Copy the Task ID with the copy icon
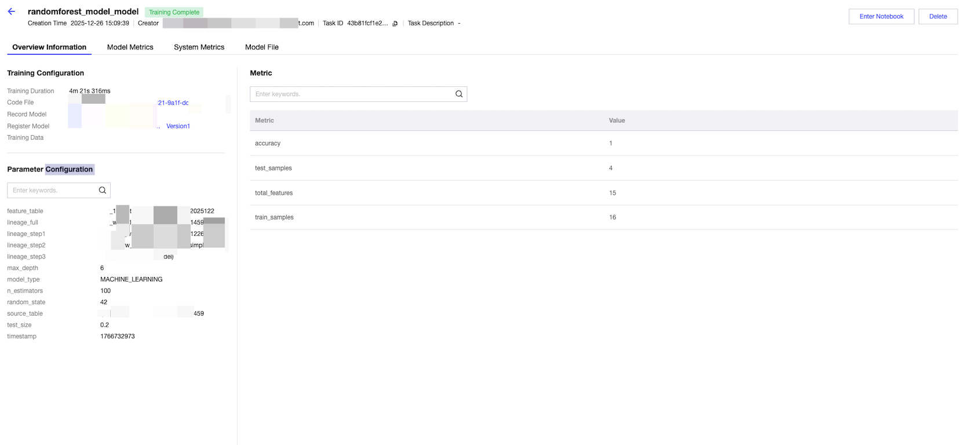 tap(395, 24)
